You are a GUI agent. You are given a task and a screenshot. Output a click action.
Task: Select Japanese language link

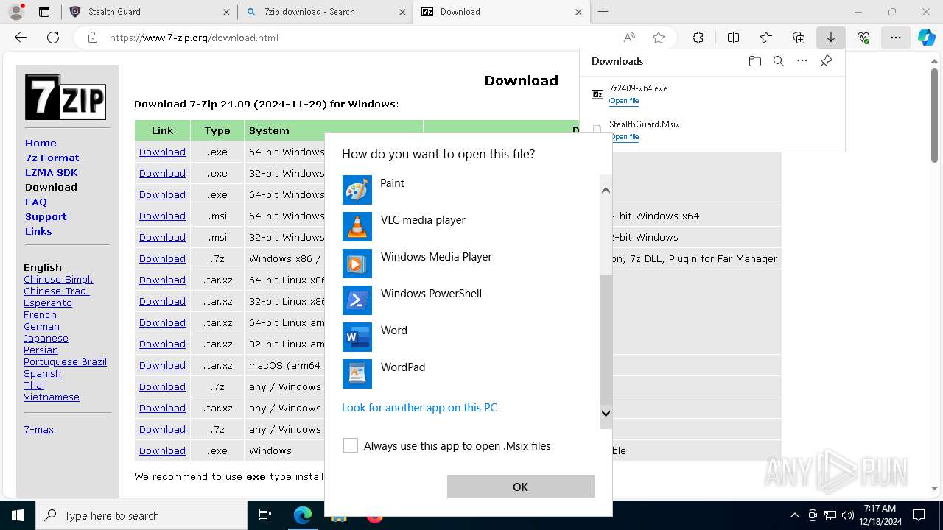pyautogui.click(x=46, y=338)
